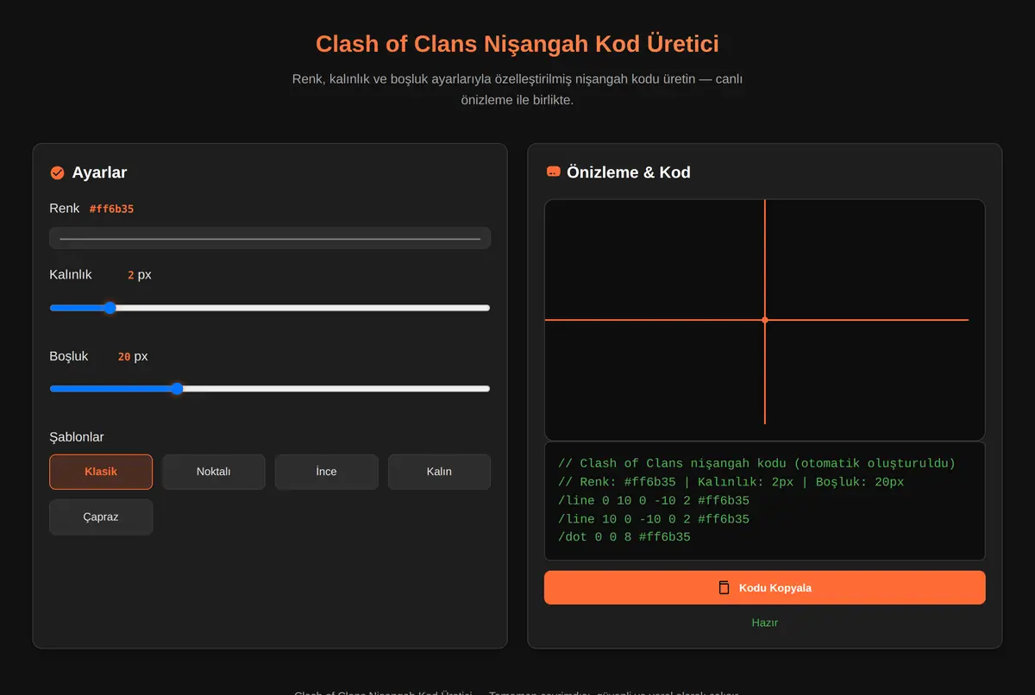Pick the Çapraz template
The height and width of the screenshot is (695, 1035).
pyautogui.click(x=101, y=517)
